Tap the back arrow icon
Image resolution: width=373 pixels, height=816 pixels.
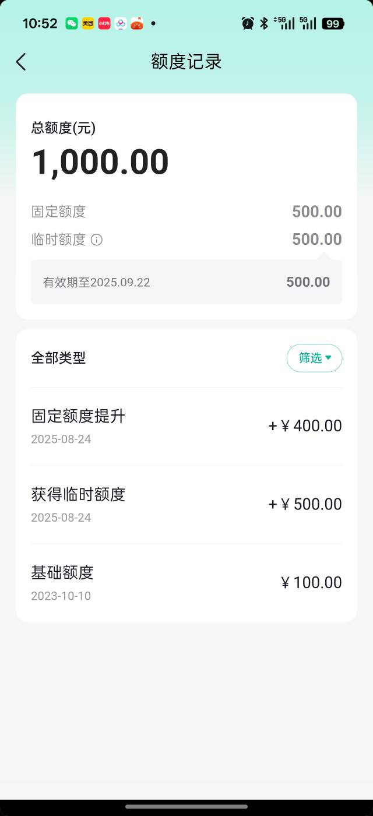(21, 62)
